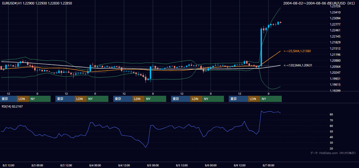Select the 8/4 00:00 time axis label
The image size is (359, 168).
point(95,165)
